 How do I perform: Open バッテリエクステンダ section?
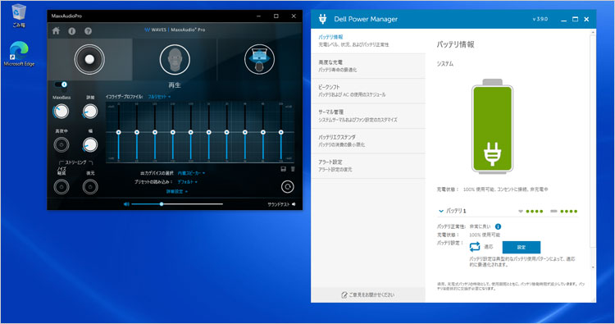click(x=368, y=141)
